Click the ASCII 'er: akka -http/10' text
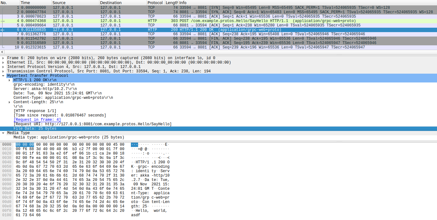The height and width of the screenshot is (220, 437). click(150, 175)
